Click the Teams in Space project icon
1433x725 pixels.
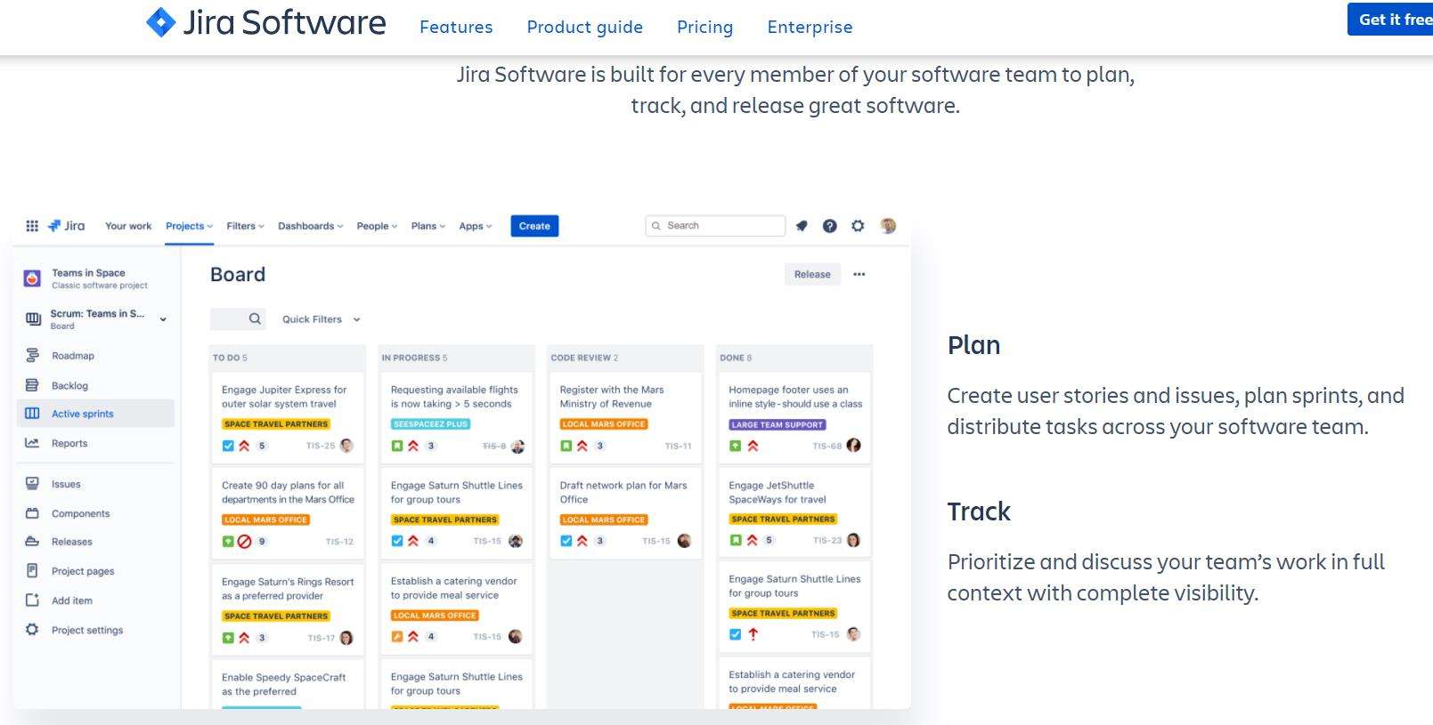tap(32, 278)
